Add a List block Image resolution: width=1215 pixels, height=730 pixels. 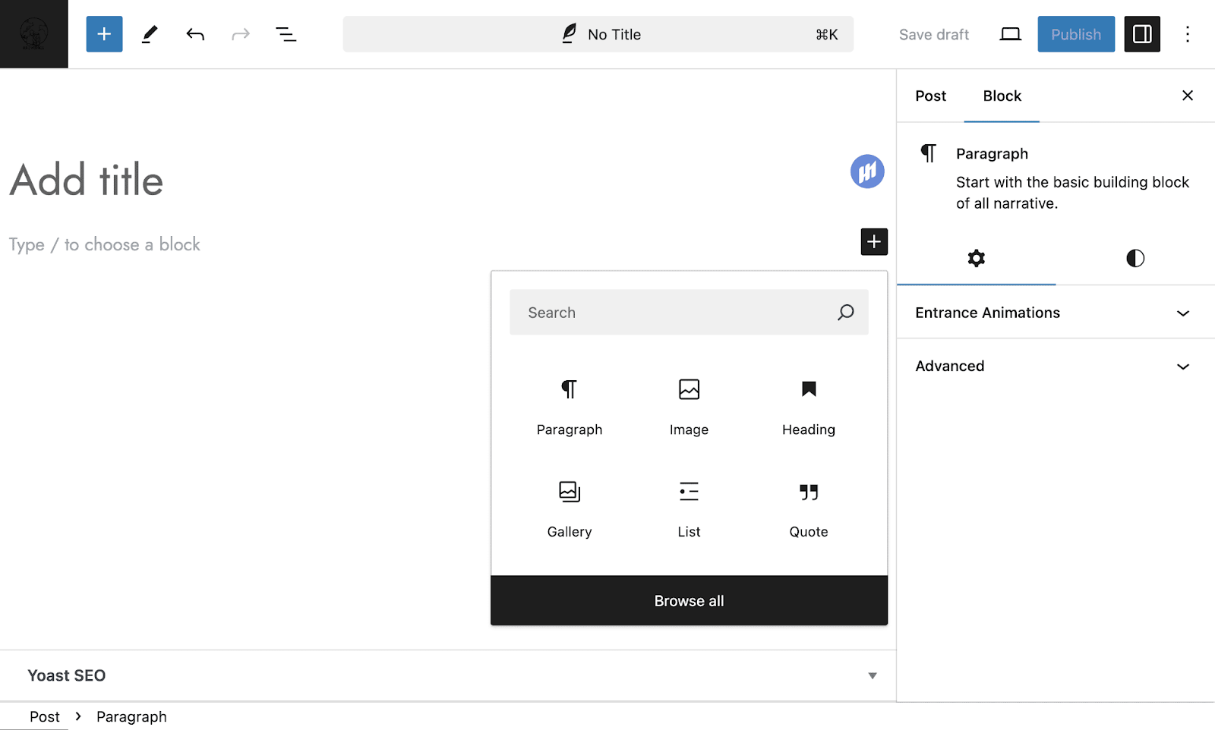(x=688, y=508)
